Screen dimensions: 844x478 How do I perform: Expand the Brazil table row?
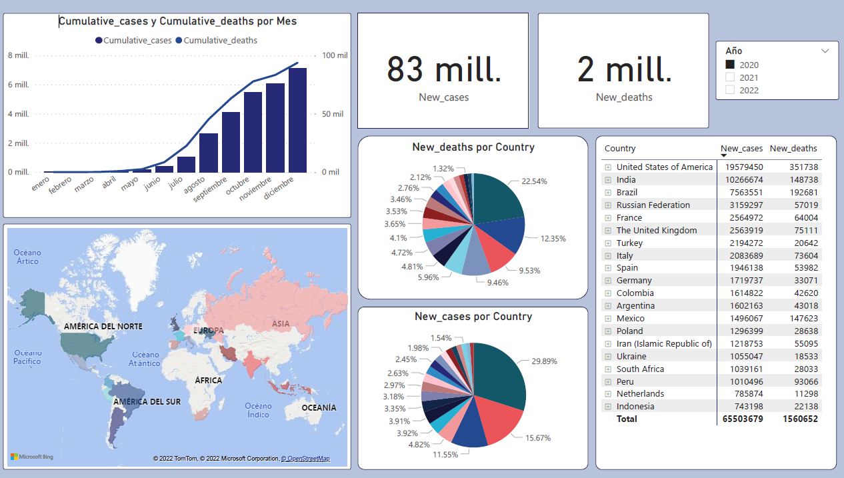[608, 193]
